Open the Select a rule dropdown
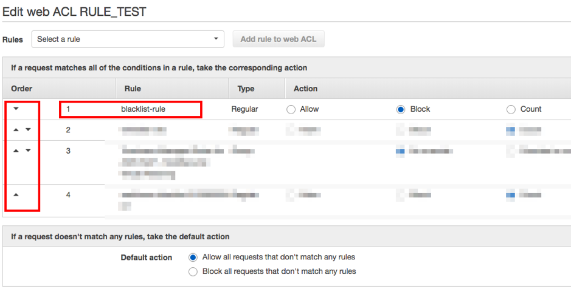 coord(128,39)
